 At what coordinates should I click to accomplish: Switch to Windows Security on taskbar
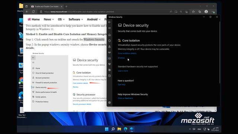coord(132,129)
